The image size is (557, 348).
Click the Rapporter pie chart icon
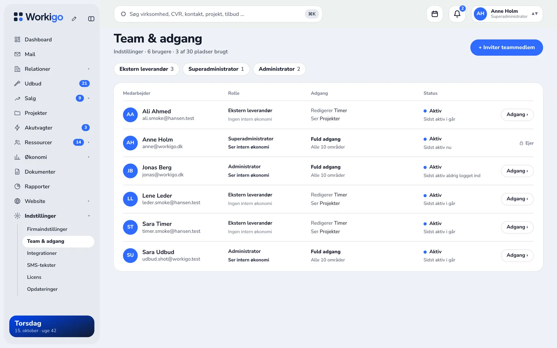pyautogui.click(x=17, y=186)
